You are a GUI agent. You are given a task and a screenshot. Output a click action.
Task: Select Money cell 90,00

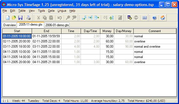[x=107, y=47]
